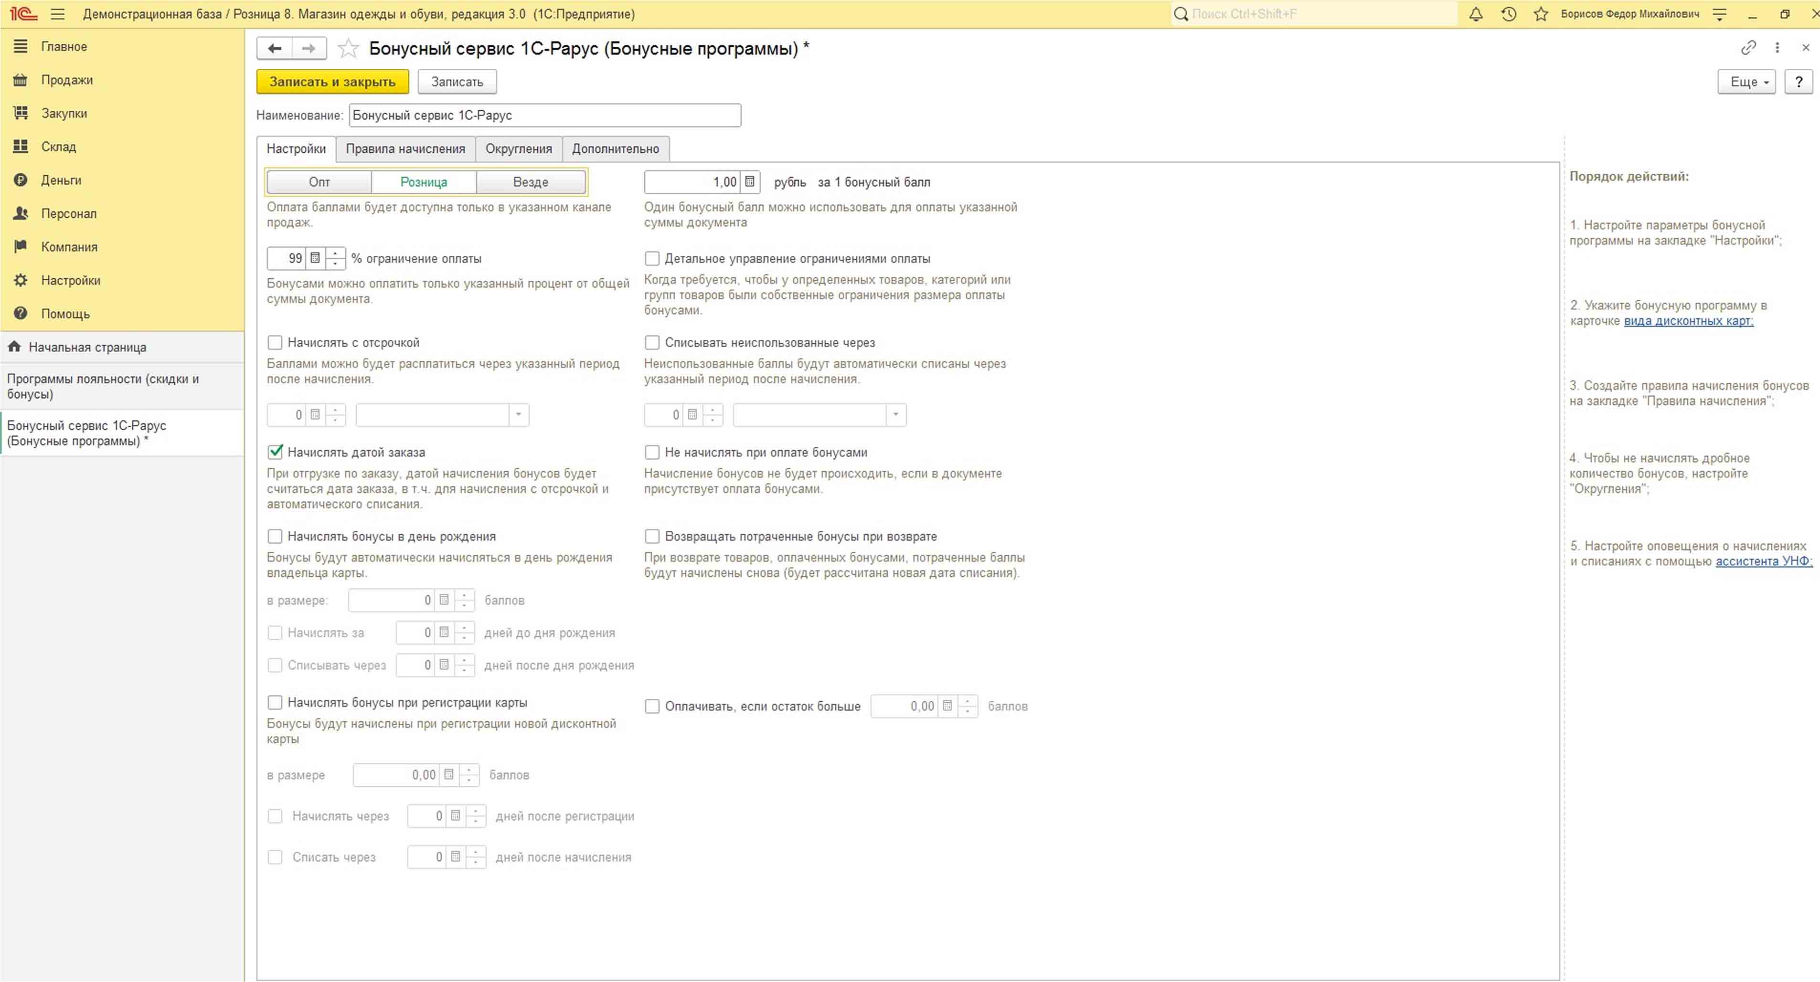Go forward with right arrow
The image size is (1820, 982).
pos(309,48)
